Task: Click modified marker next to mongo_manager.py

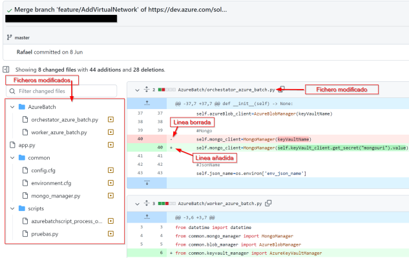Action: pos(111,195)
